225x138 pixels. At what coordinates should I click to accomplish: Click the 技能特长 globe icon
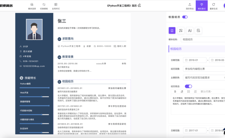[21, 78]
